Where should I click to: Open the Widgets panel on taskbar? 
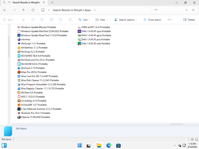[4, 145]
